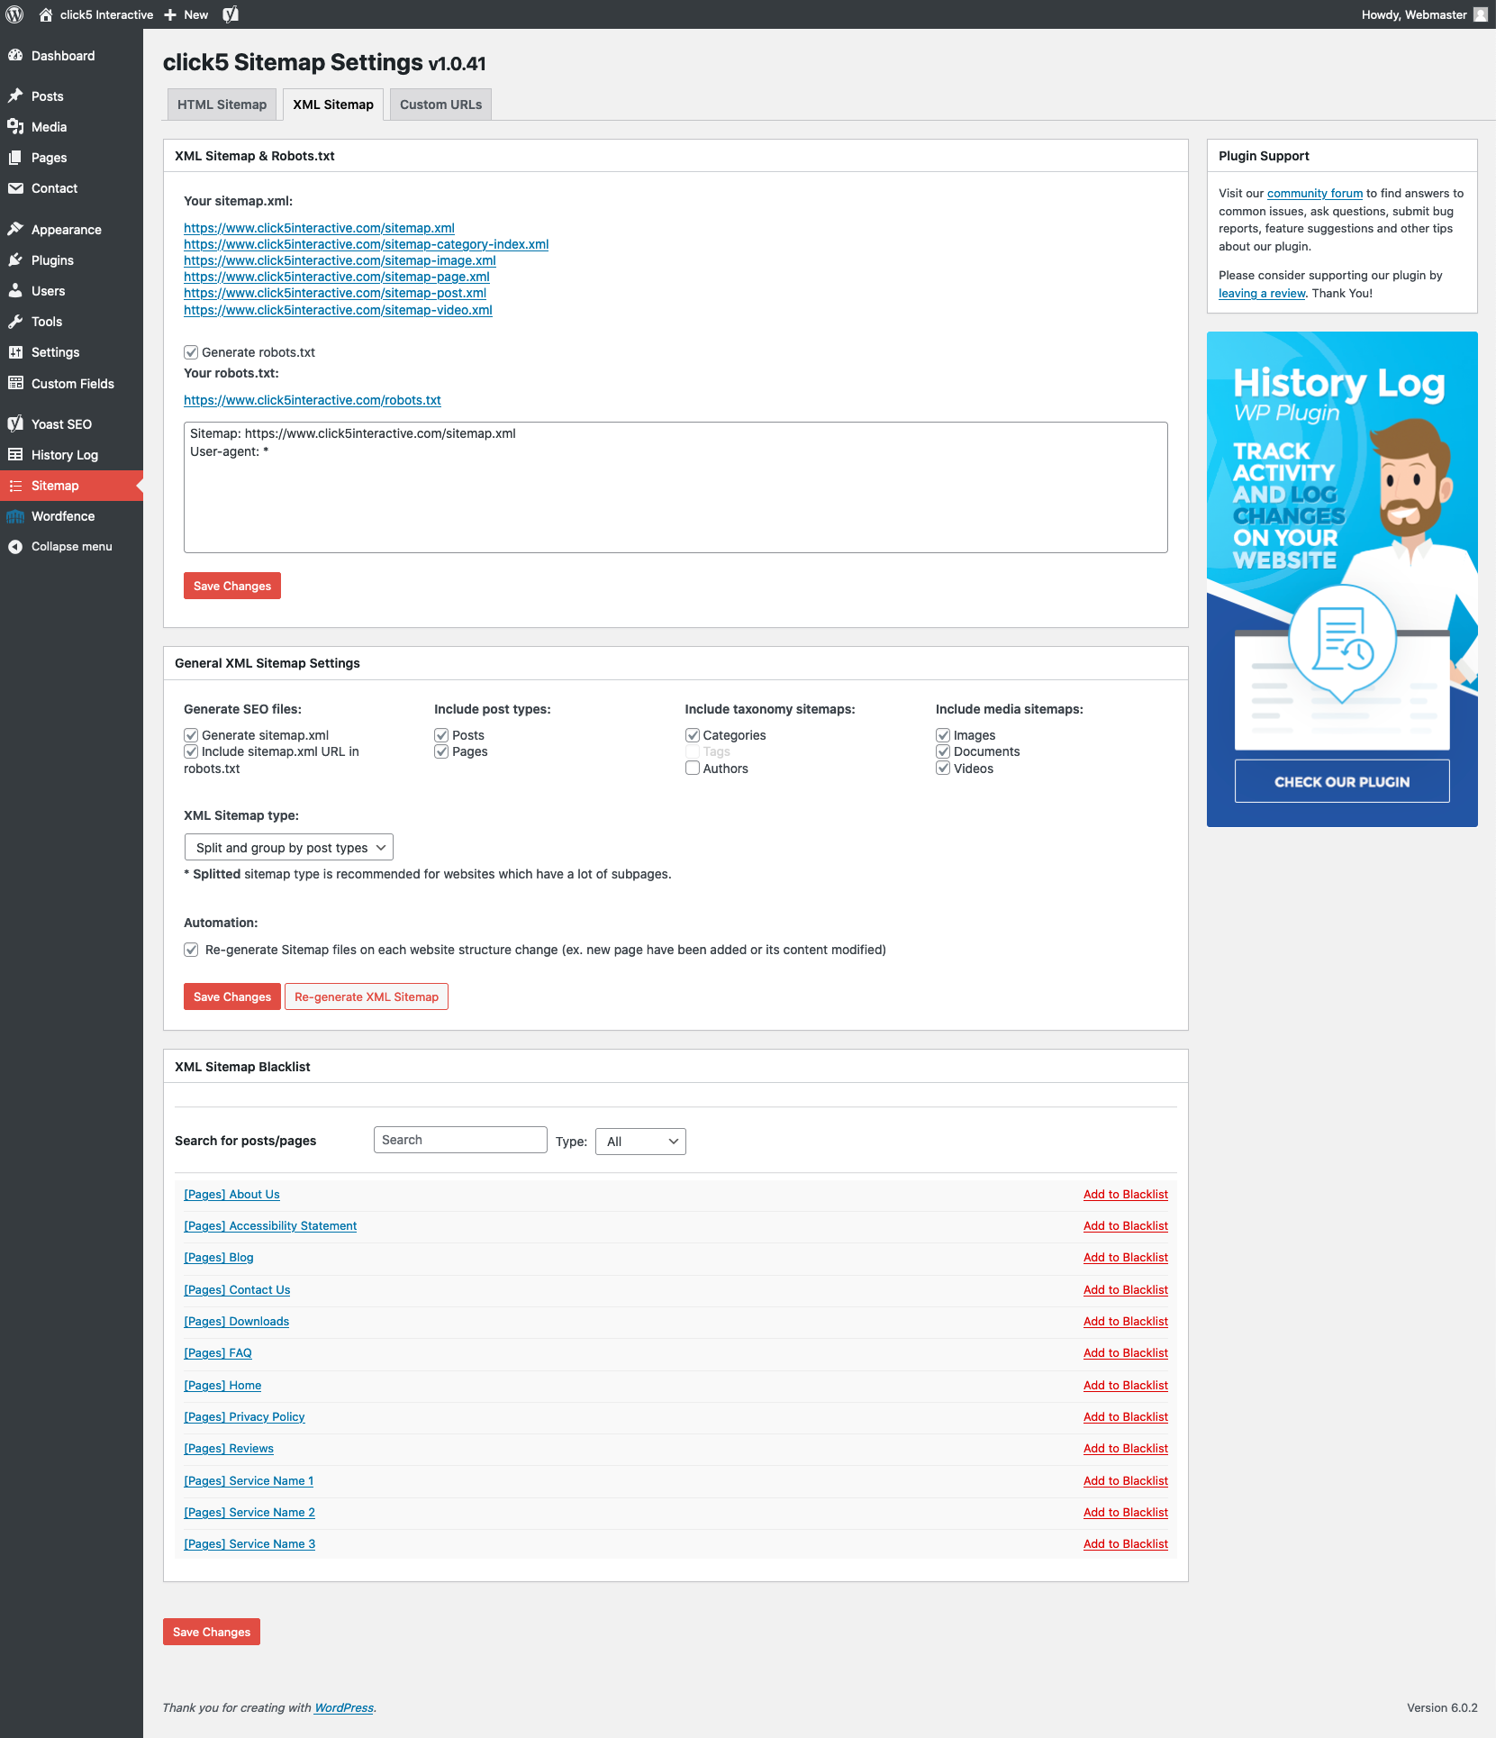Click the Collapse menu arrow icon
The height and width of the screenshot is (1738, 1496).
(15, 547)
